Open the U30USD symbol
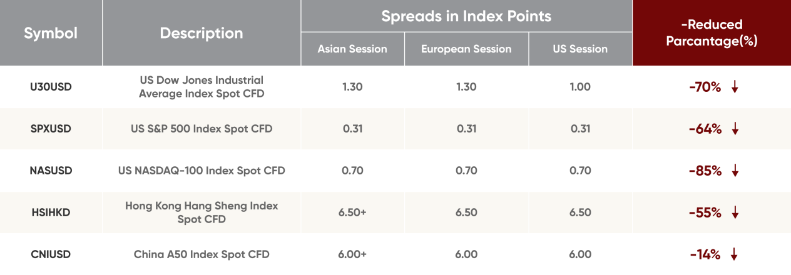Screen dimensions: 791x275 tap(51, 87)
